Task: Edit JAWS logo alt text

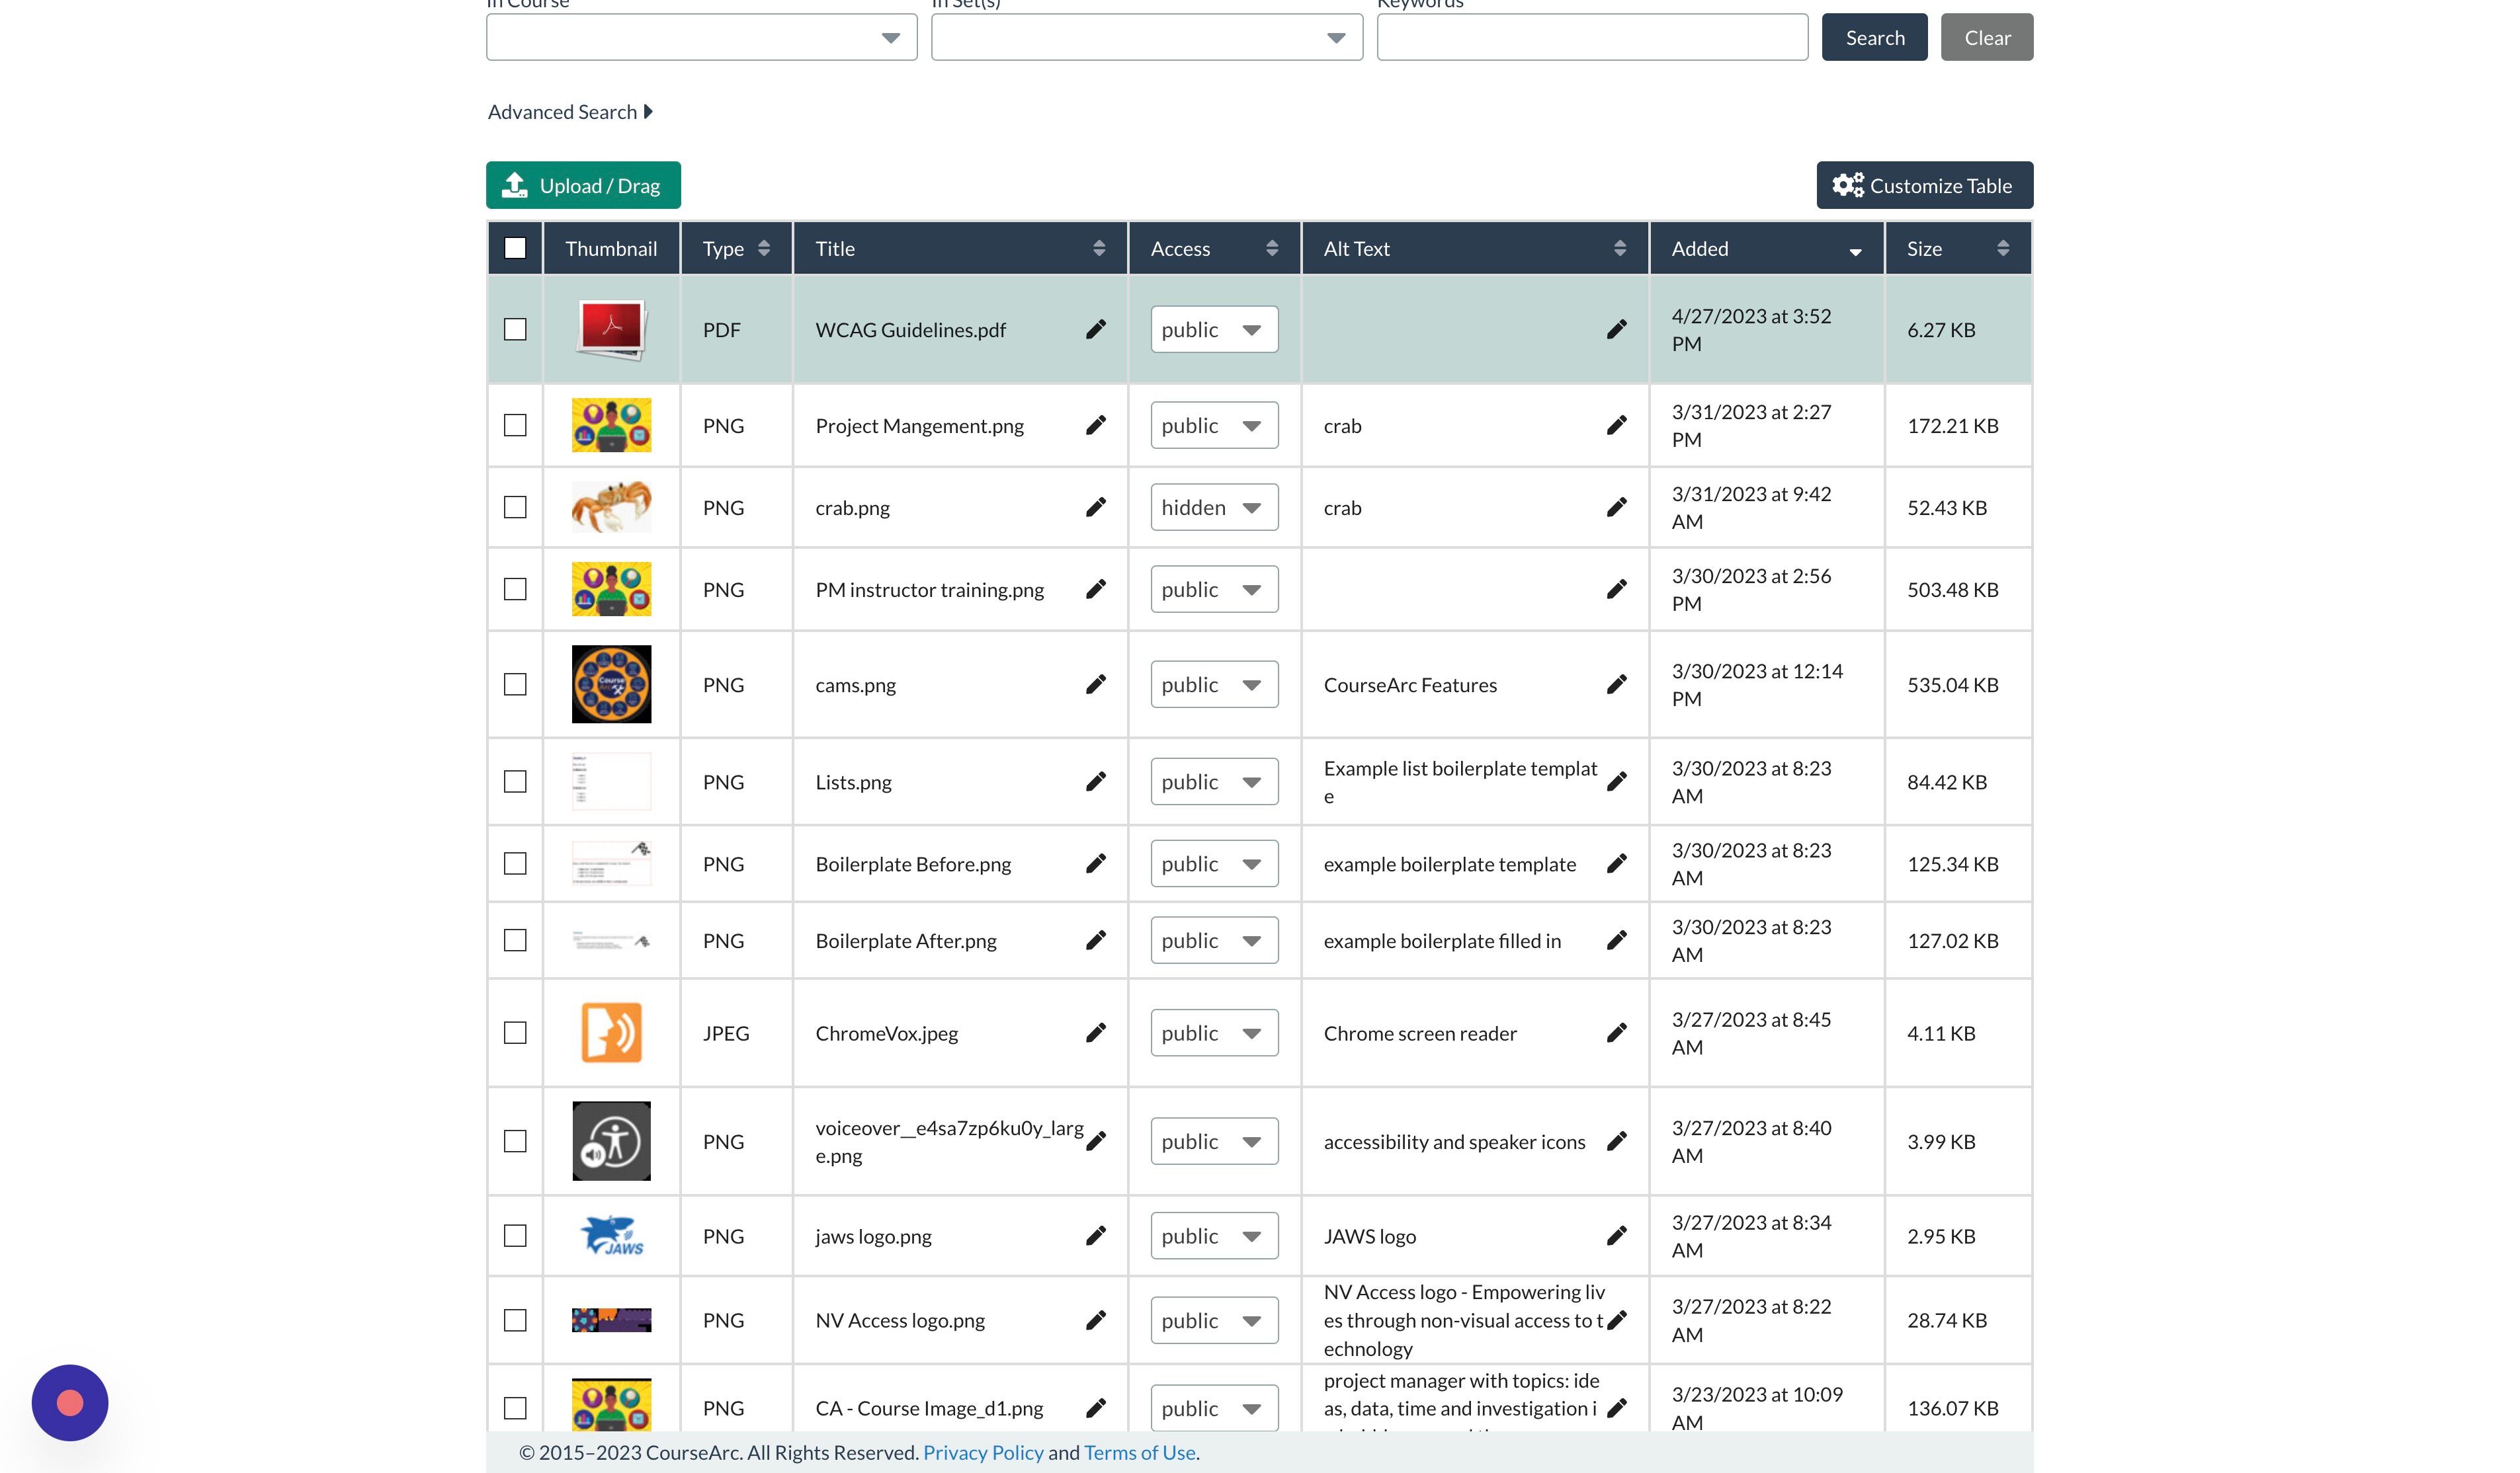Action: pos(1616,1235)
